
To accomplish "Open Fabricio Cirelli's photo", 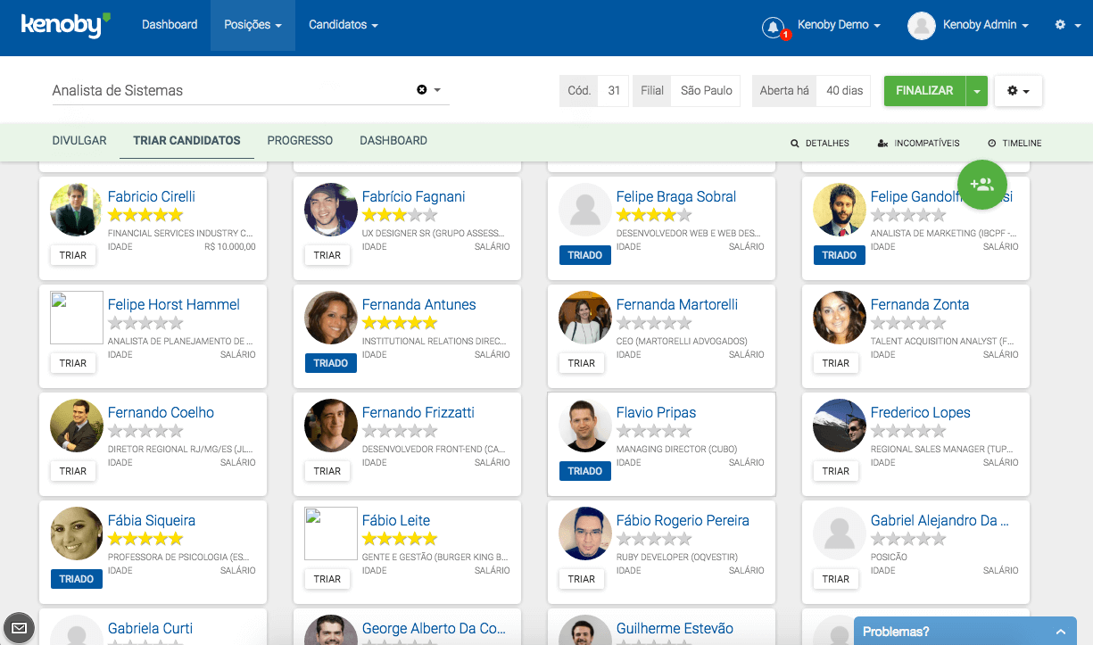I will click(77, 210).
